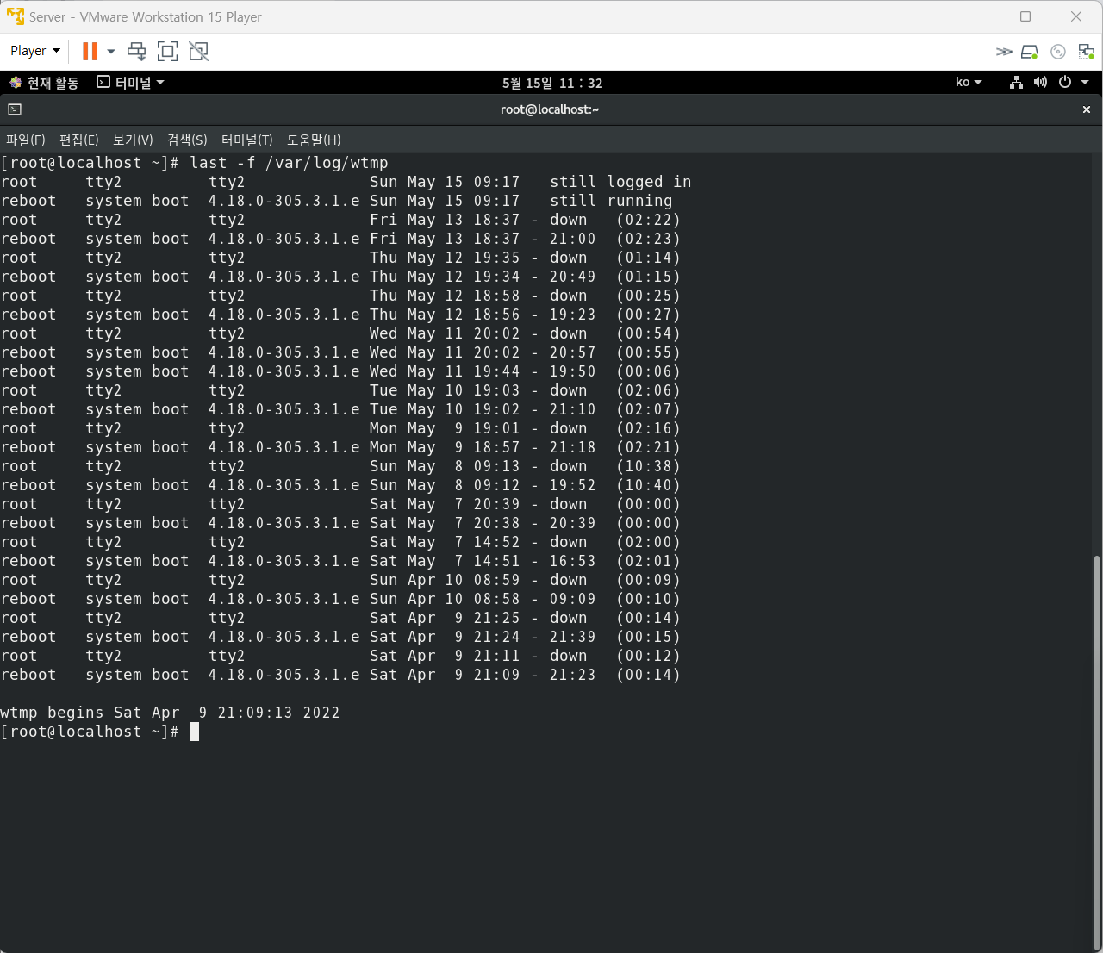The image size is (1103, 953).
Task: Click the 'Sun Apr 10 08:58' reboot timestamp
Action: pos(446,599)
